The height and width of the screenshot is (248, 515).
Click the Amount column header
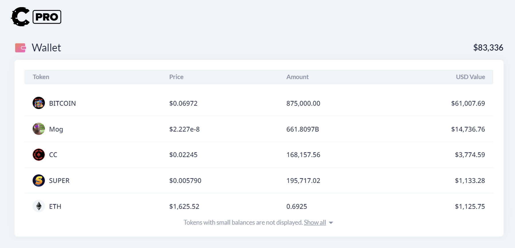[x=298, y=77]
